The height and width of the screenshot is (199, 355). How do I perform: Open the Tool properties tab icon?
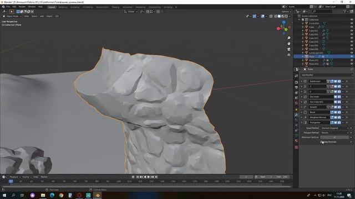(x=296, y=76)
